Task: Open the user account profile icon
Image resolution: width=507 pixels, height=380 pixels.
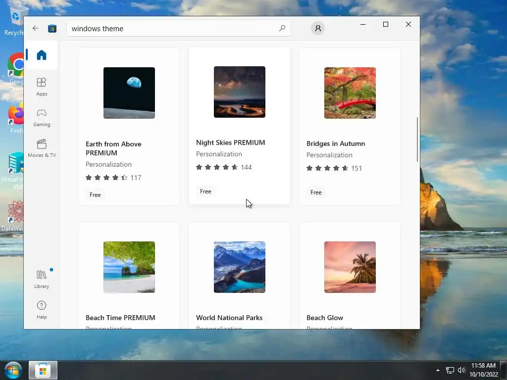Action: (318, 28)
